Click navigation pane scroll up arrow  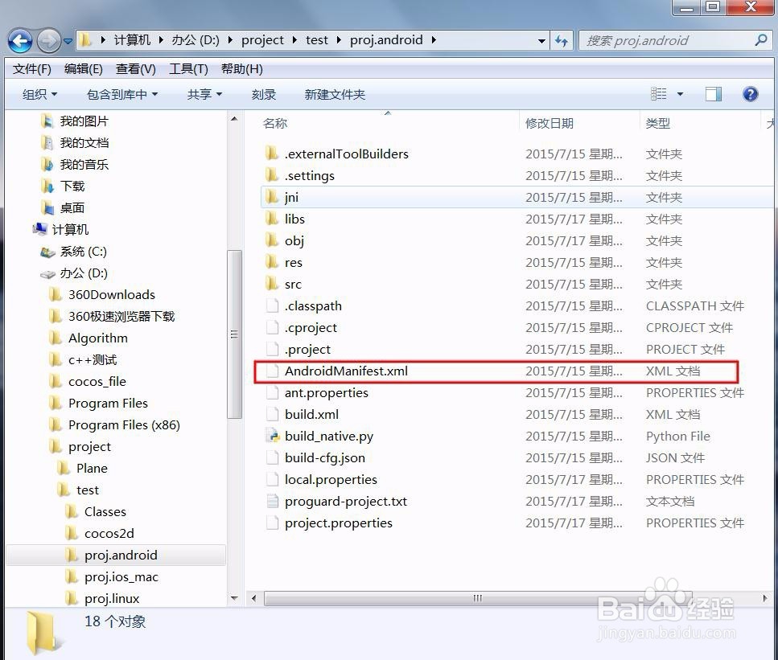(234, 119)
